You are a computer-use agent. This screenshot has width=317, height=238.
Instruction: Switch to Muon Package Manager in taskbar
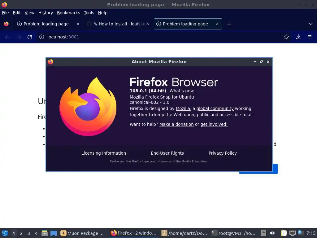click(x=83, y=233)
